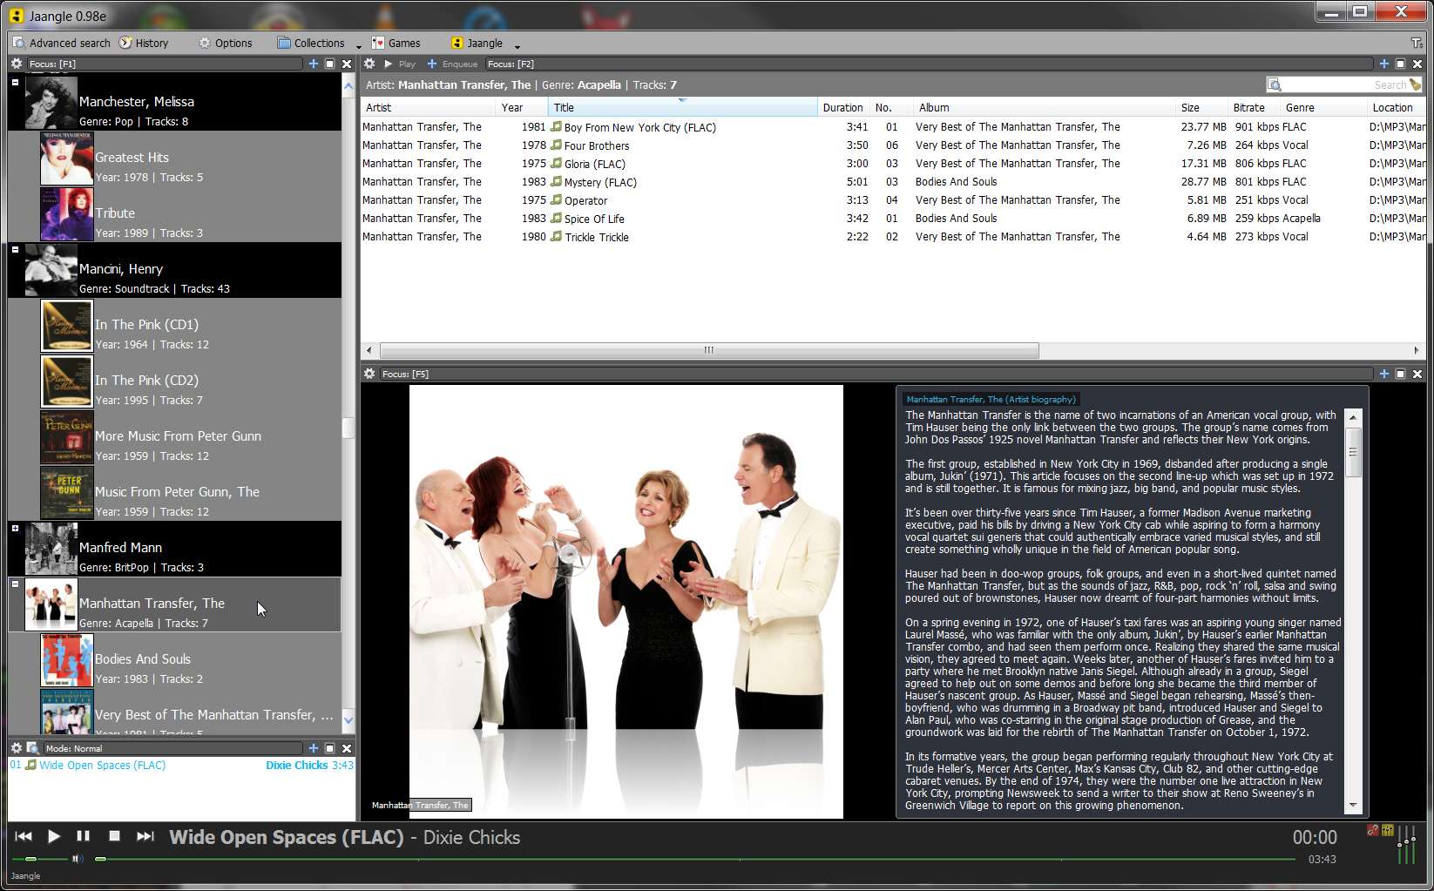
Task: Skip to the next track
Action: [x=145, y=836]
